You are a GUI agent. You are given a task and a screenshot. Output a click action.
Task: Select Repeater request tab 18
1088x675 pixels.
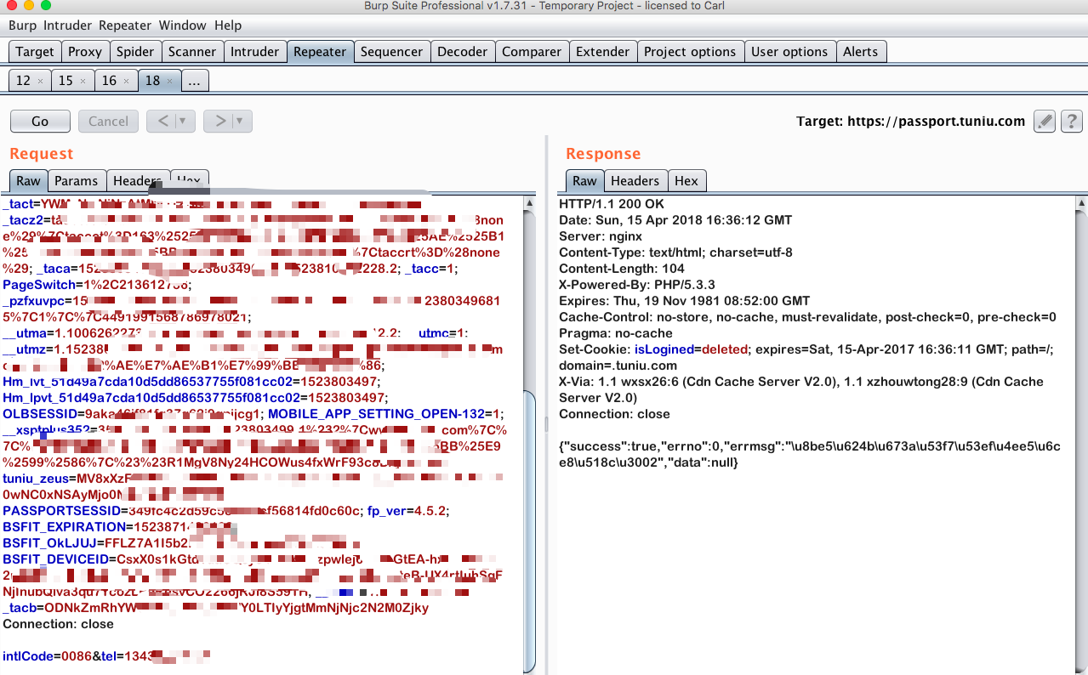coord(153,81)
